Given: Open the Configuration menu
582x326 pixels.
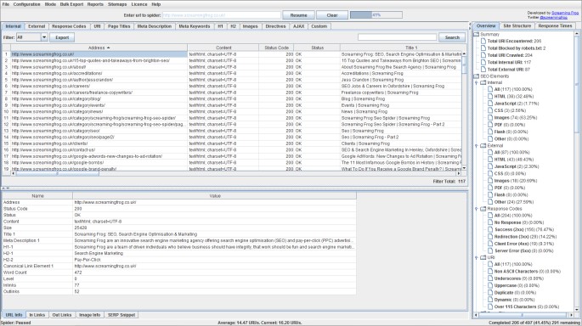Looking at the screenshot, I should 26,4.
